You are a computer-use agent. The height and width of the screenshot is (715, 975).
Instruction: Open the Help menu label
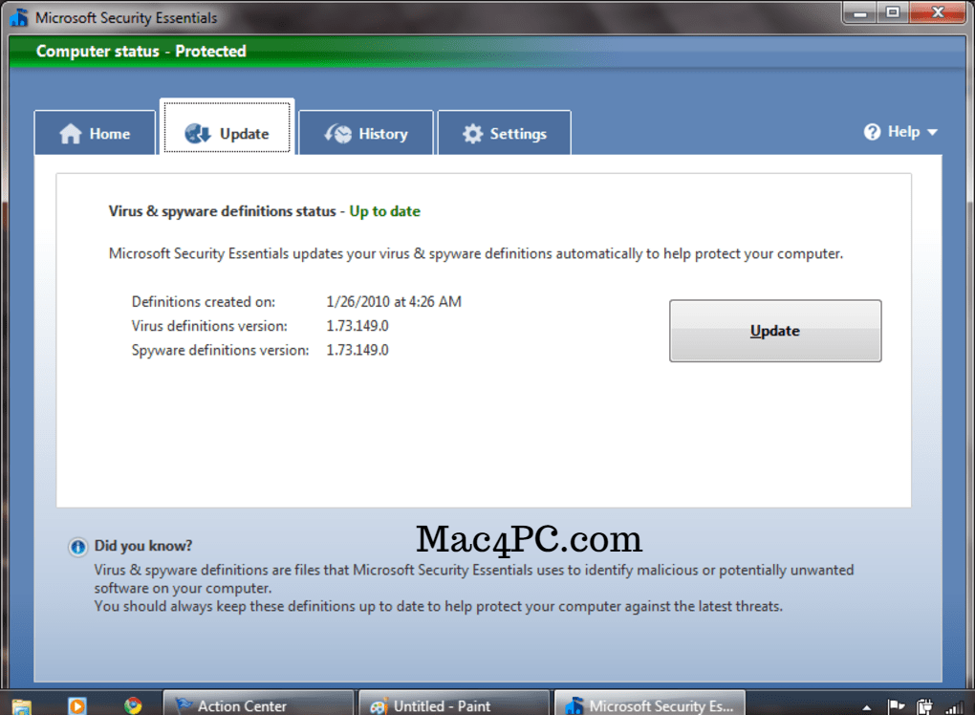(x=903, y=132)
